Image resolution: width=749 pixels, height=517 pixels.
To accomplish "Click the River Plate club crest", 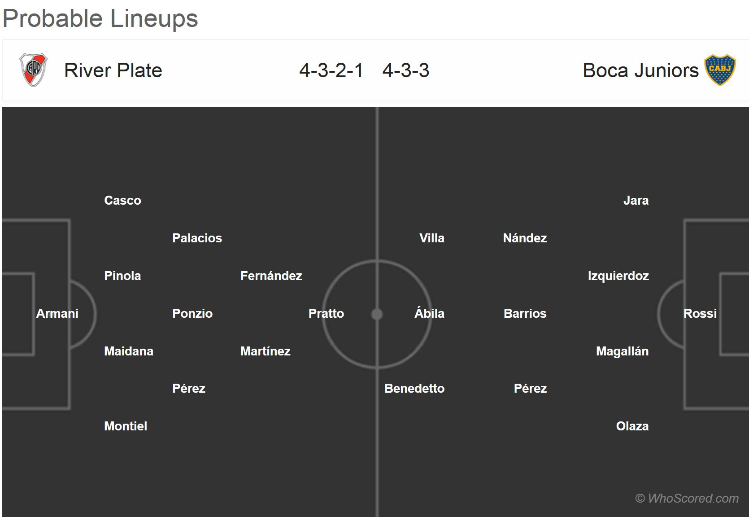I will tap(33, 70).
